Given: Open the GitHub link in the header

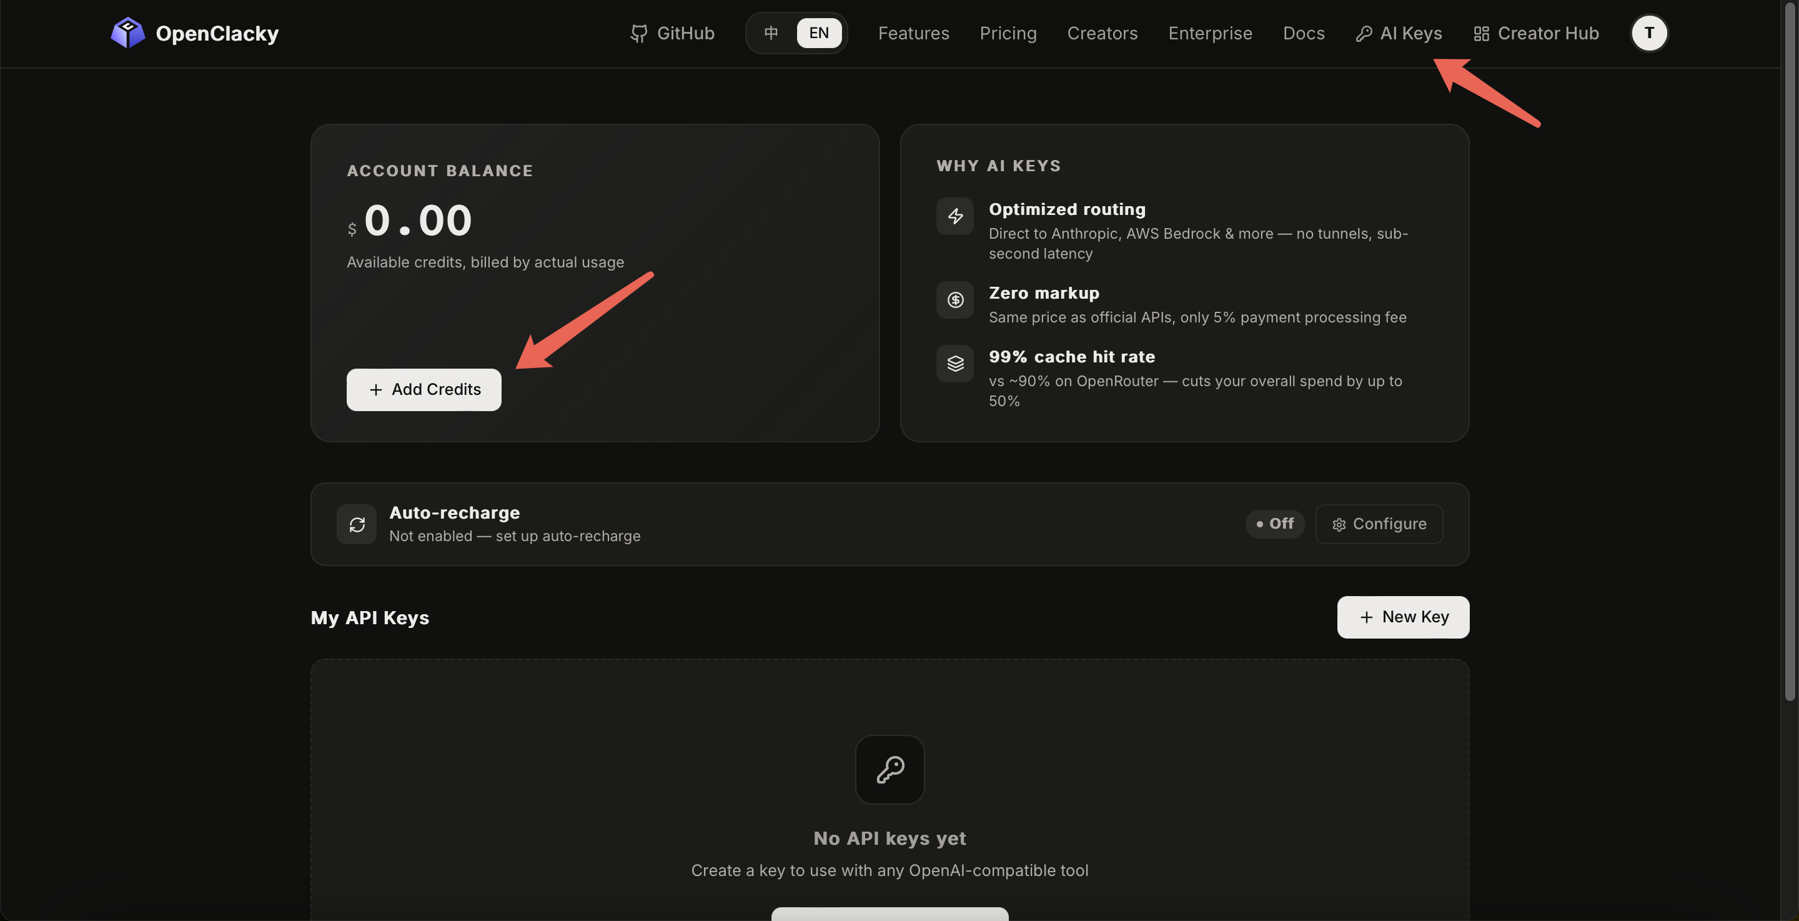Looking at the screenshot, I should click(672, 33).
